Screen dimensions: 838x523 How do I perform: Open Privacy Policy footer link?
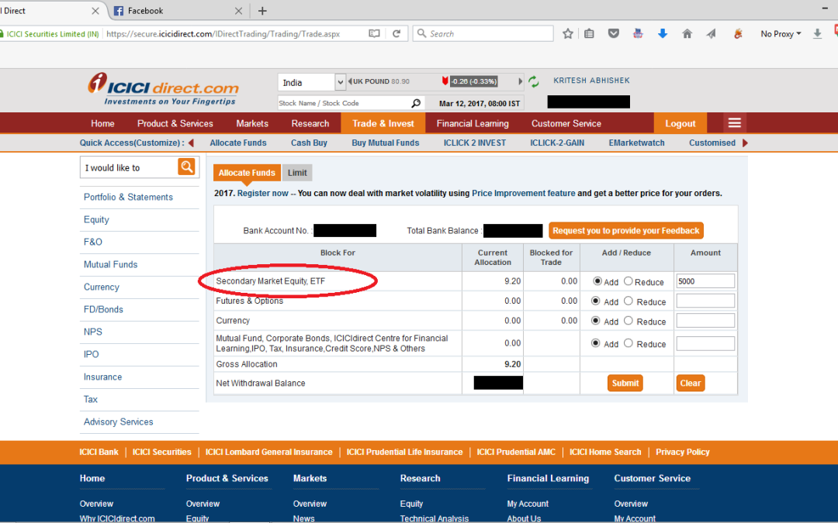[x=683, y=452]
